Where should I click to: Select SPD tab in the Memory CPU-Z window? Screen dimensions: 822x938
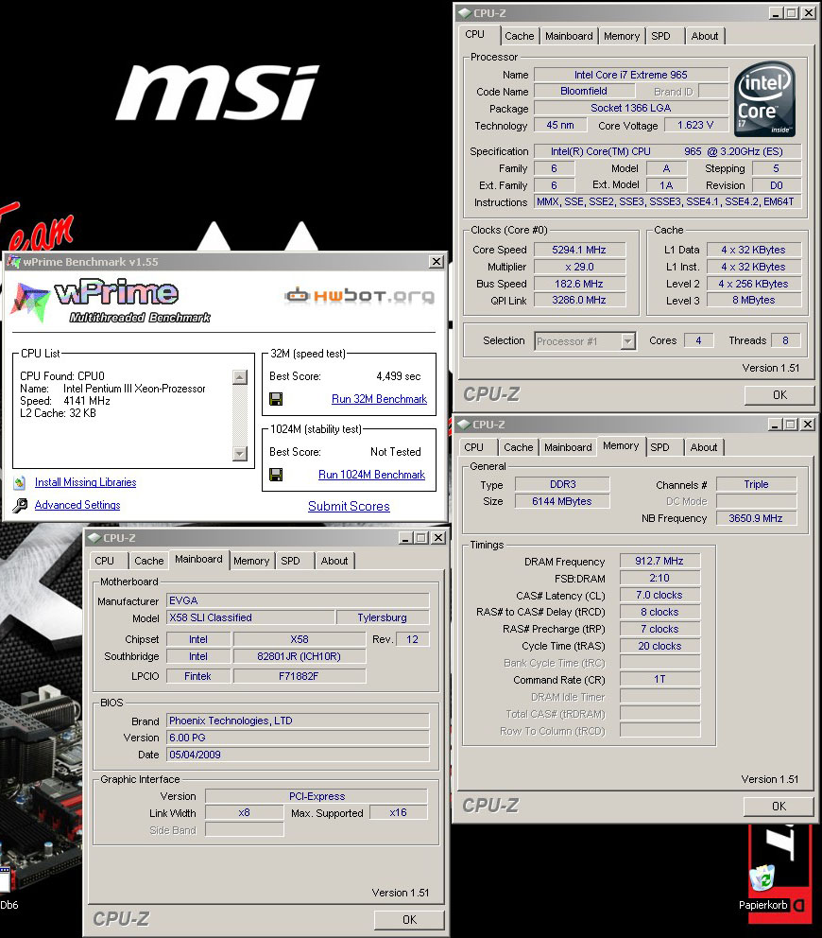[x=659, y=447]
